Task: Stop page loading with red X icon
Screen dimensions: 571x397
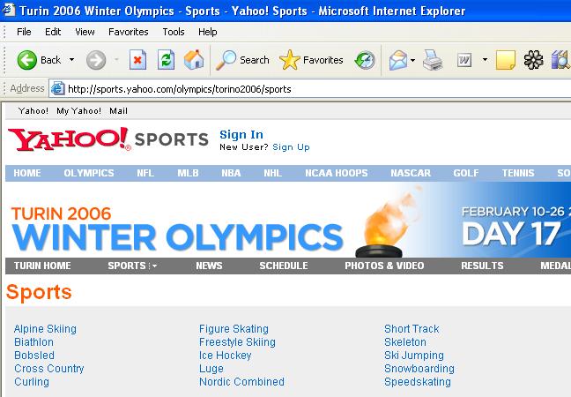Action: (x=138, y=60)
